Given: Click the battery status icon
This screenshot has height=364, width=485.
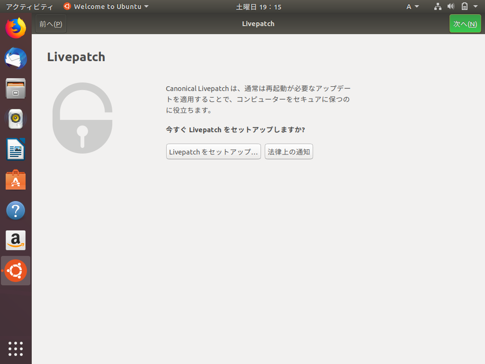Looking at the screenshot, I should (465, 7).
